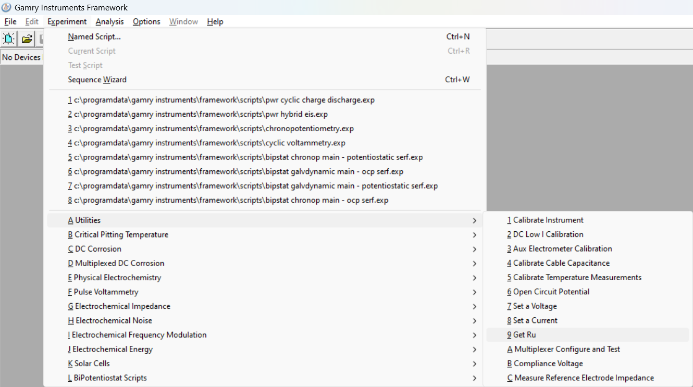Image resolution: width=693 pixels, height=387 pixels.
Task: Open the Options menu
Action: click(146, 21)
